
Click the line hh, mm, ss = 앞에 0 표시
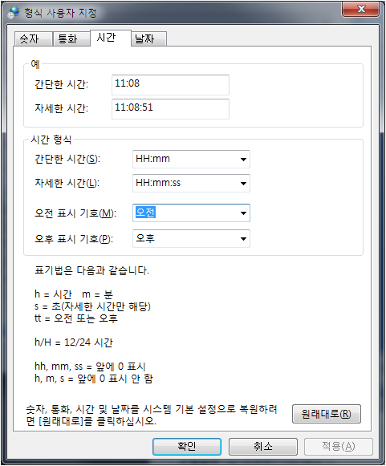pyautogui.click(x=90, y=367)
